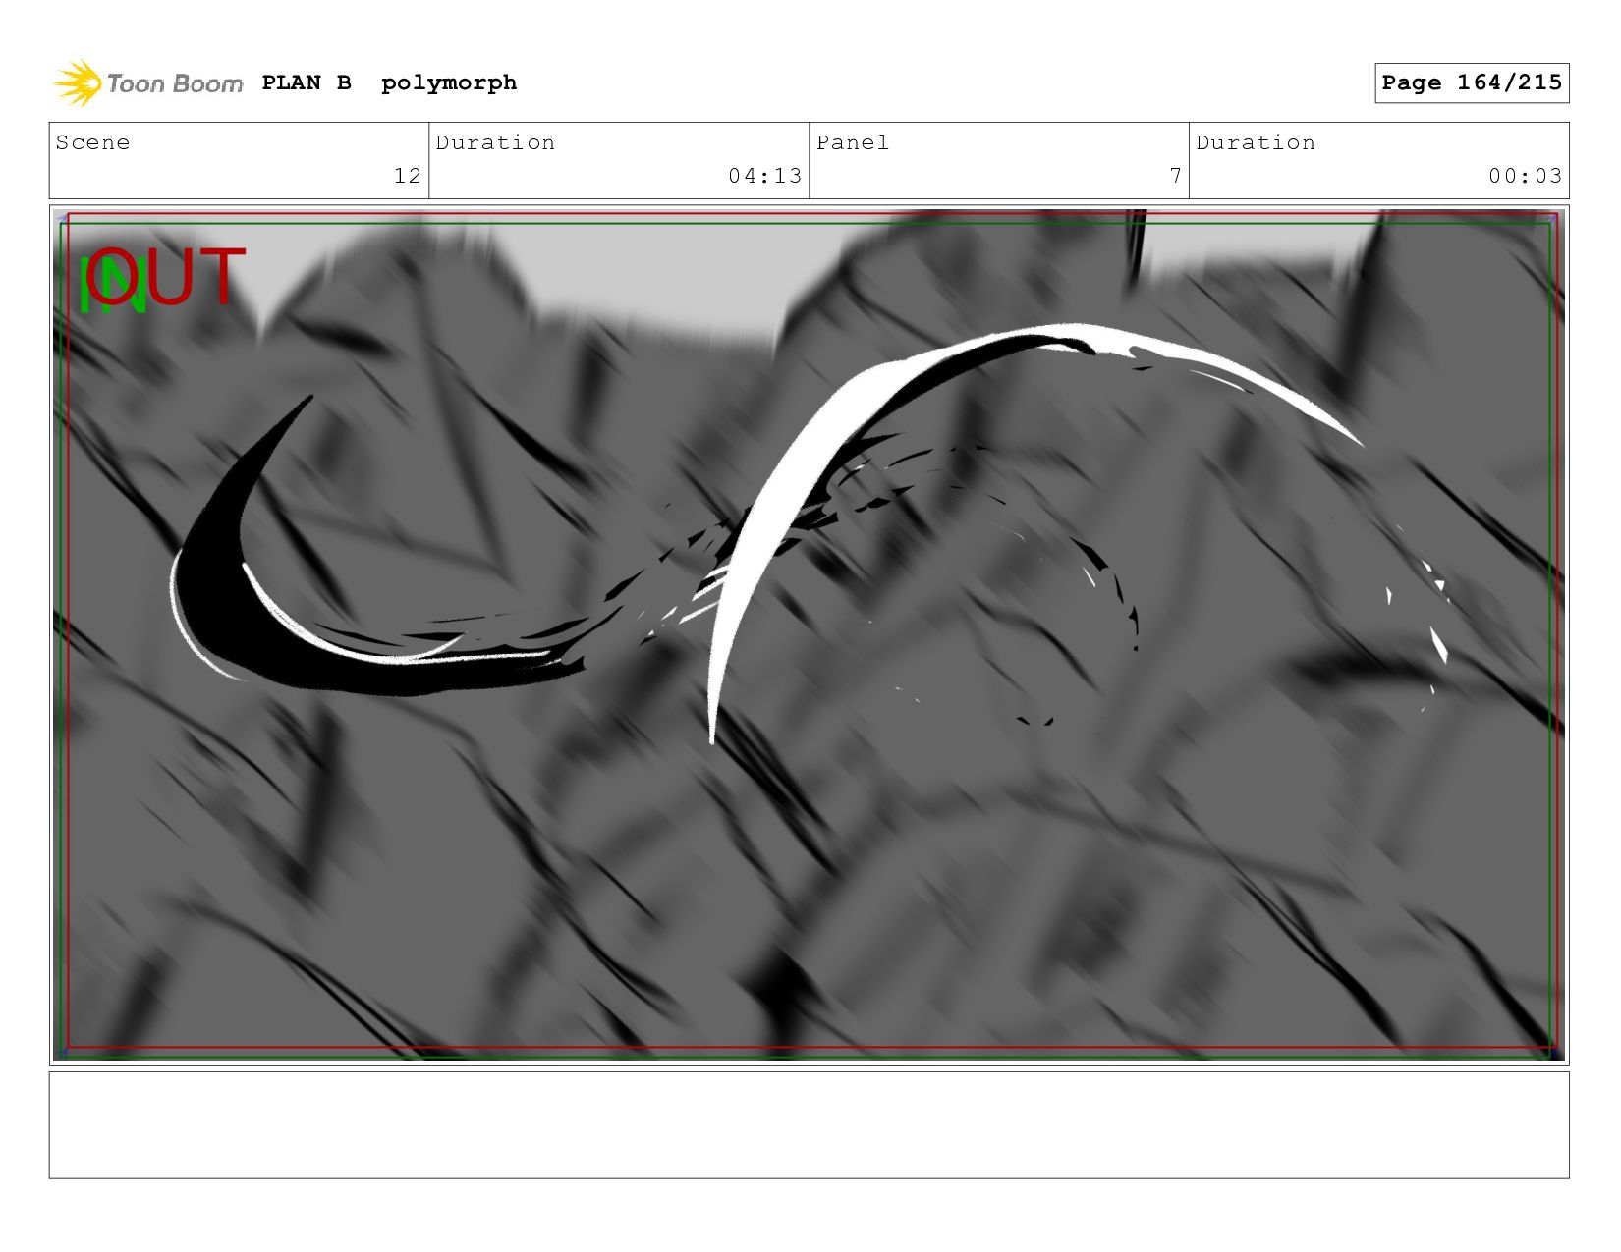Select the panel number '7'

point(1175,176)
